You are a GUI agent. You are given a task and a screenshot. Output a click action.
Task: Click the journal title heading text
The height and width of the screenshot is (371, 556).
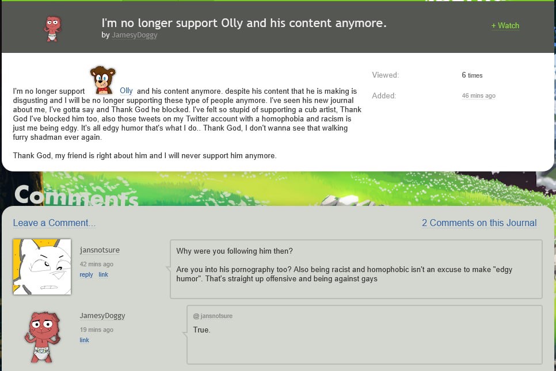[244, 24]
